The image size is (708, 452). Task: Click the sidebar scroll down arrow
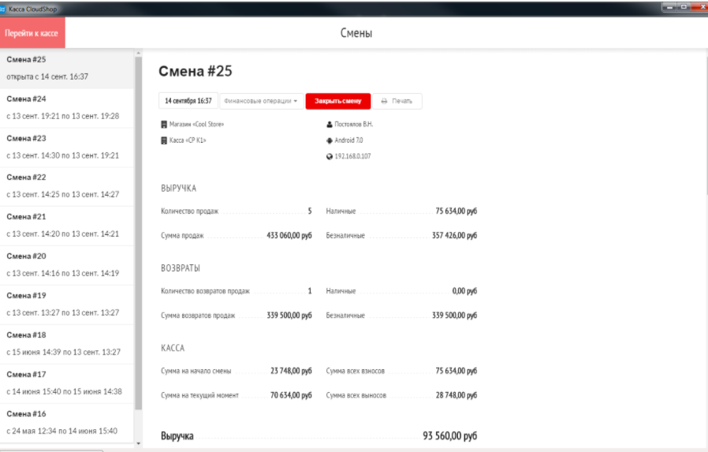pyautogui.click(x=138, y=444)
